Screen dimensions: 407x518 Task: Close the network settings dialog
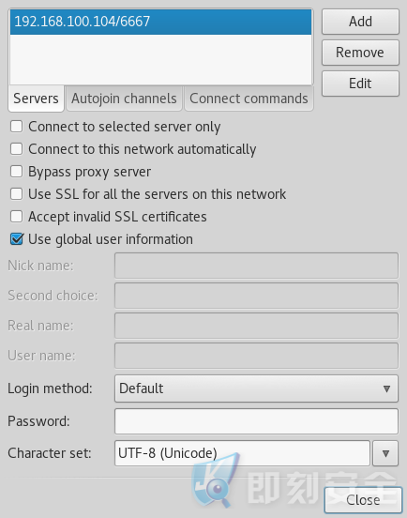click(363, 500)
